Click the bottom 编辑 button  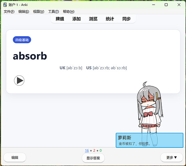coord(15,157)
